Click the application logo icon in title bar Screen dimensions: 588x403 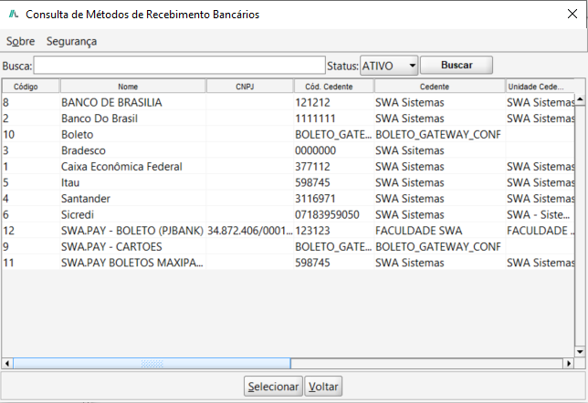[14, 15]
